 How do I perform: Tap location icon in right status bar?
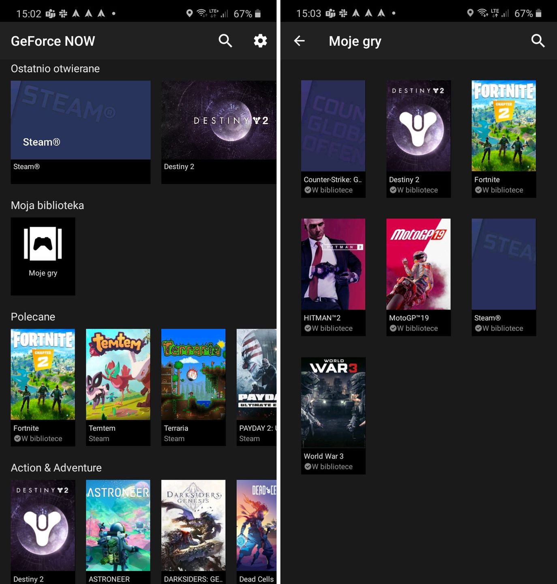tap(470, 13)
